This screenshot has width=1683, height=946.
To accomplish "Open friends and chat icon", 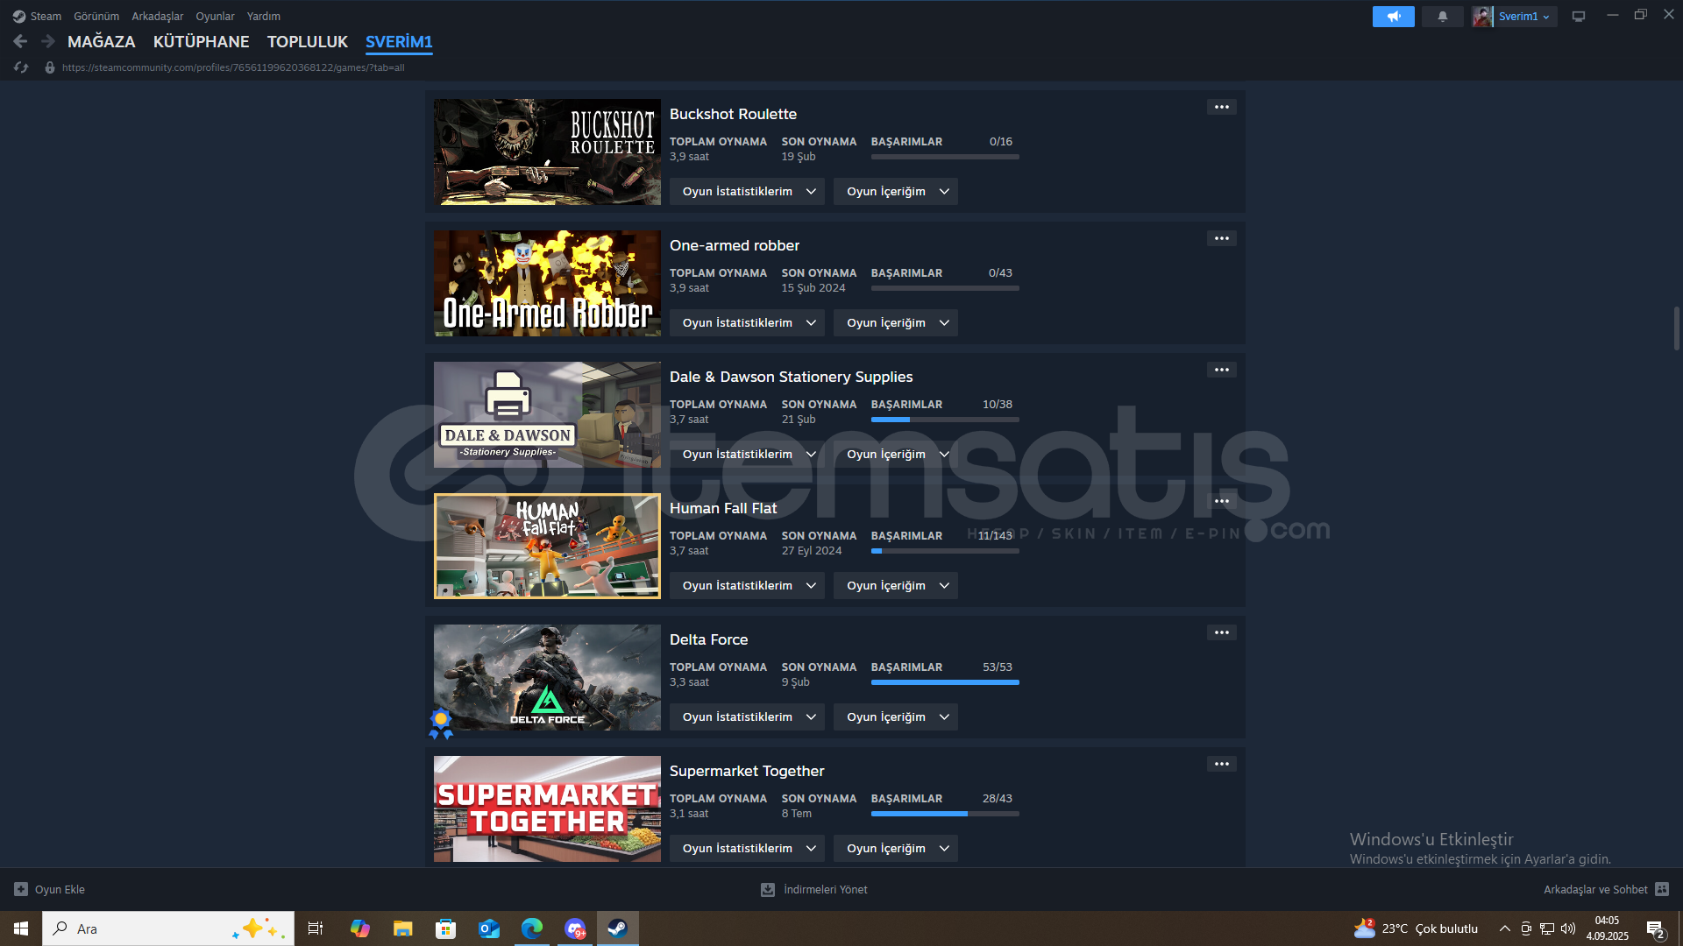I will coord(1662,889).
